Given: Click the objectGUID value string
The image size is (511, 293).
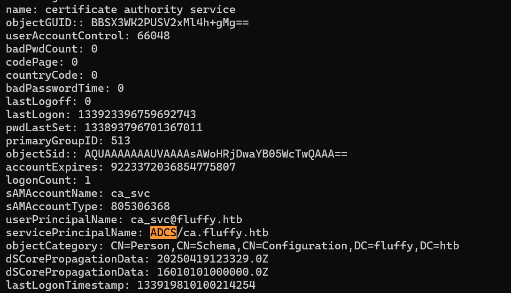Looking at the screenshot, I should coord(170,23).
